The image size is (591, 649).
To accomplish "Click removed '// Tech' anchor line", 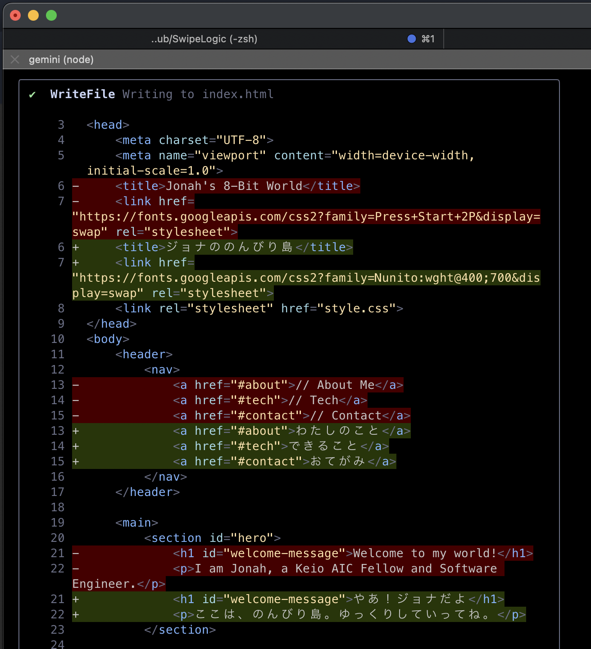I will (x=270, y=400).
